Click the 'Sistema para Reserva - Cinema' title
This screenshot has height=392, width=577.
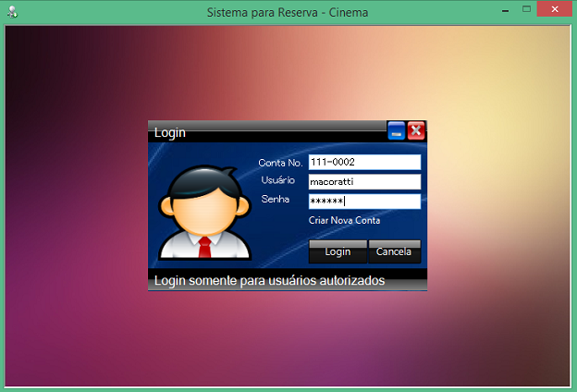click(x=288, y=13)
